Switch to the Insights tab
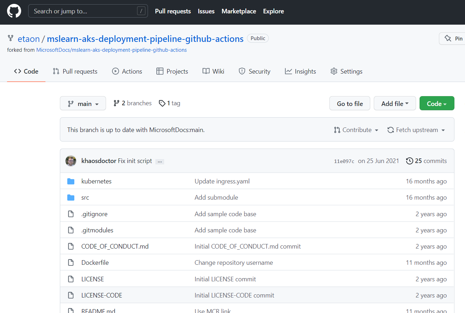The width and height of the screenshot is (465, 313). tap(300, 71)
